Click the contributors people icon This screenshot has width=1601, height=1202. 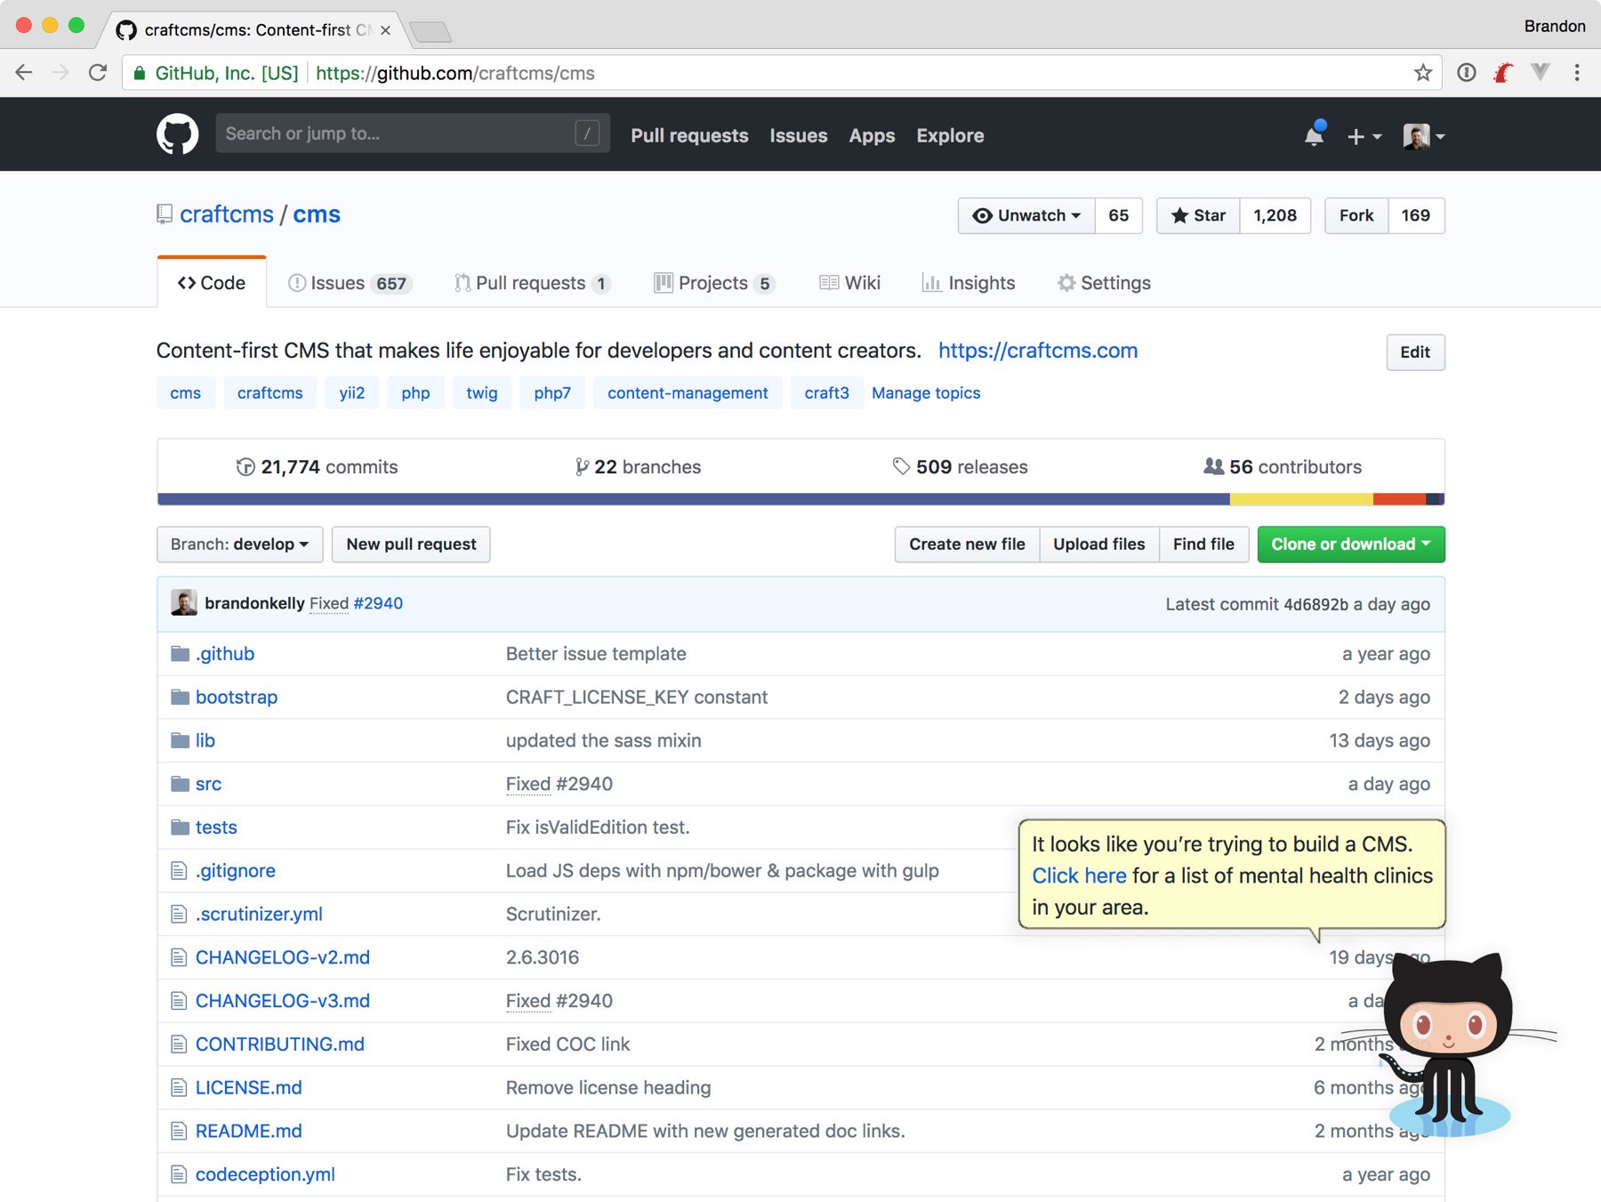(x=1213, y=466)
